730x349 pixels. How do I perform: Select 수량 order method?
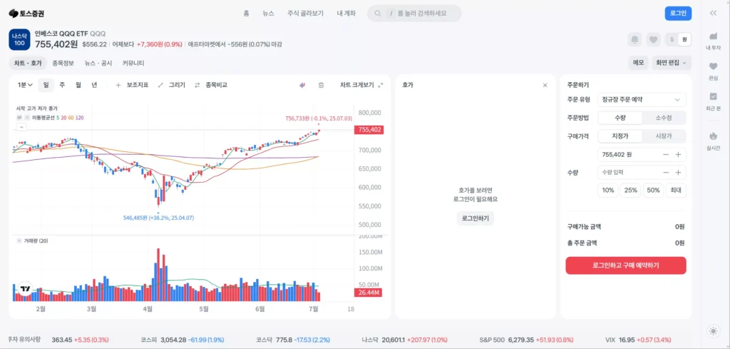coord(620,118)
